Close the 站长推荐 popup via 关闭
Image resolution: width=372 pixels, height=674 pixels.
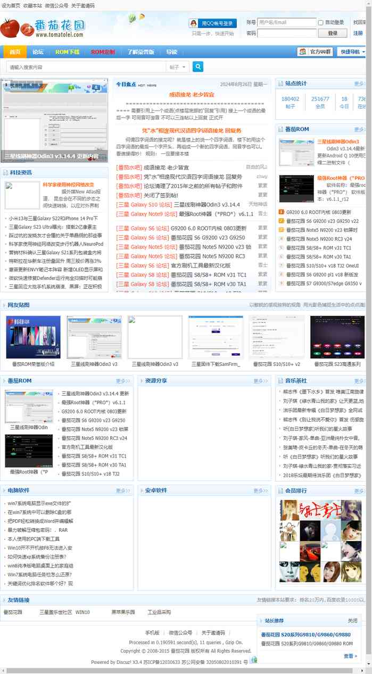(353, 621)
